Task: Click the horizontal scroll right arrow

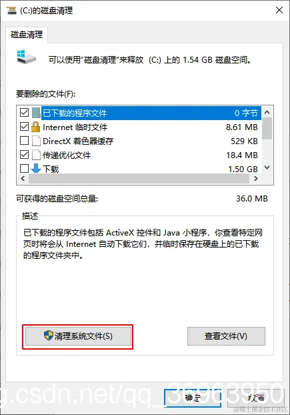Action: tap(255, 179)
